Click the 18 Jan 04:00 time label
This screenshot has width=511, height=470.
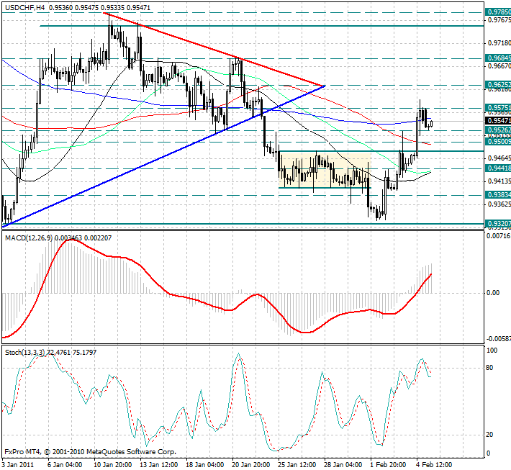click(205, 464)
